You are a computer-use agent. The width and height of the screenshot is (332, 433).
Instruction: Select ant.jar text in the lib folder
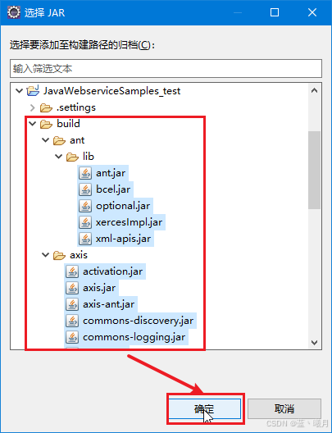coord(111,173)
